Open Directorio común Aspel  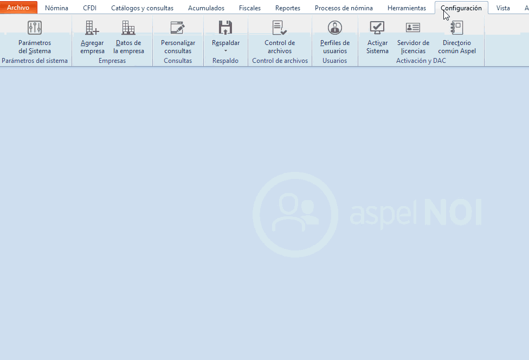[x=457, y=37]
